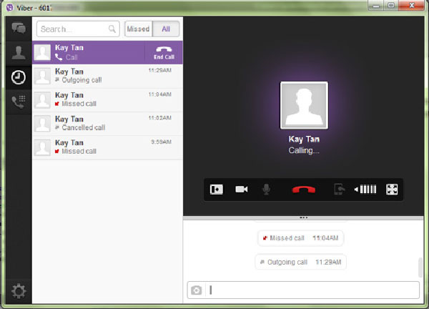This screenshot has height=309, width=429.
Task: Open the conversations chat icon in sidebar
Action: pyautogui.click(x=19, y=28)
